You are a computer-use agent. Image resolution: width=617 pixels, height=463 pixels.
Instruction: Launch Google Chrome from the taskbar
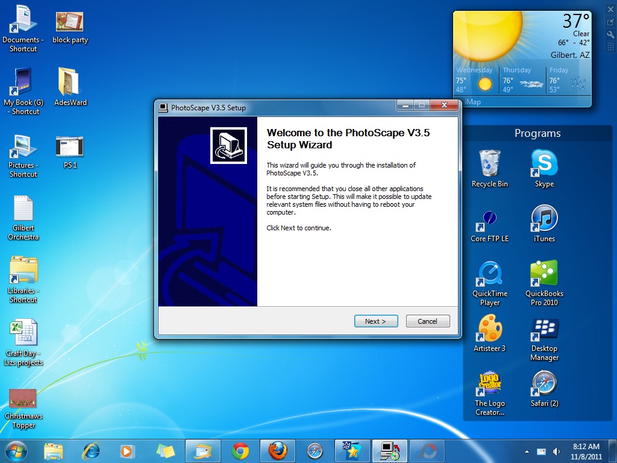pyautogui.click(x=240, y=451)
